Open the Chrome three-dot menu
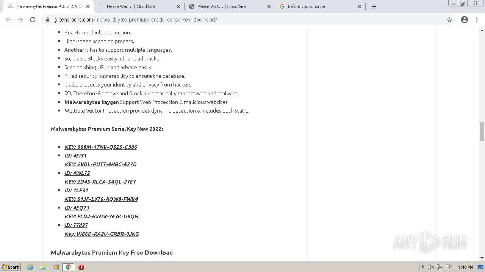The height and width of the screenshot is (272, 485). click(x=477, y=20)
